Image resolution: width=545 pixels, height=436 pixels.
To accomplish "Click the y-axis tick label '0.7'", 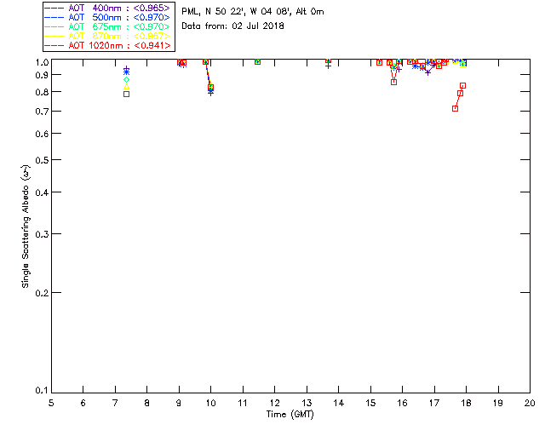I will tap(42, 112).
